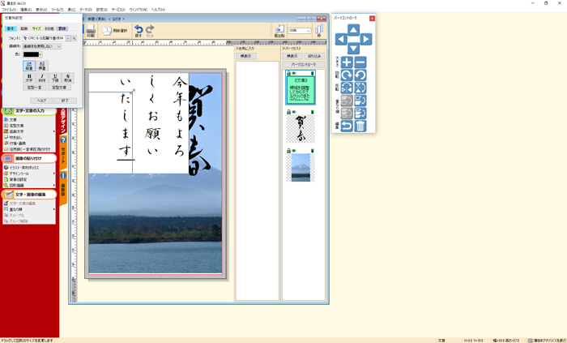Click the 終了 button in text settings dialog
The height and width of the screenshot is (343, 567).
tap(66, 101)
